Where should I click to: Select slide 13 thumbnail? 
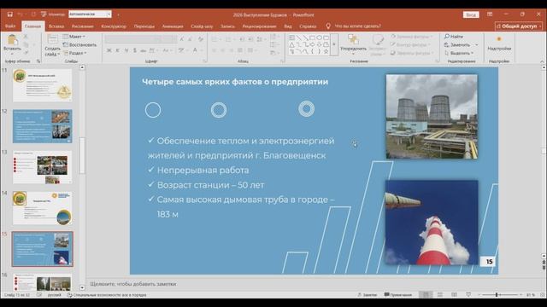[x=43, y=167]
